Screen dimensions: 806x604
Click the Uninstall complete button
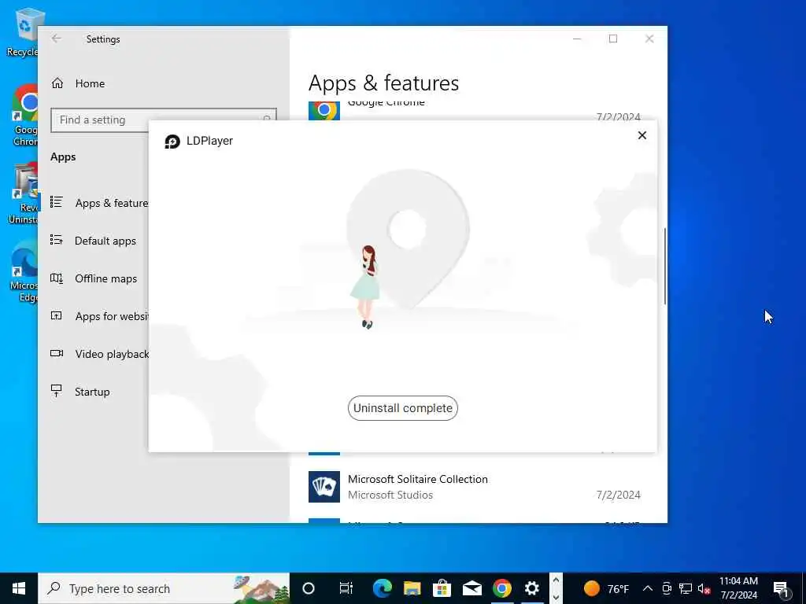point(402,408)
